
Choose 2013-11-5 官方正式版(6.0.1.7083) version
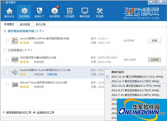click(x=135, y=81)
